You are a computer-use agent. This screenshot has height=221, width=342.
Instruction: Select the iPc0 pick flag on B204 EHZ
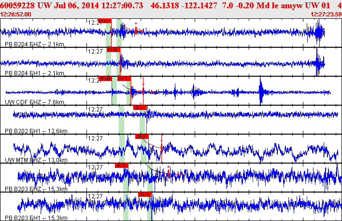(105, 21)
